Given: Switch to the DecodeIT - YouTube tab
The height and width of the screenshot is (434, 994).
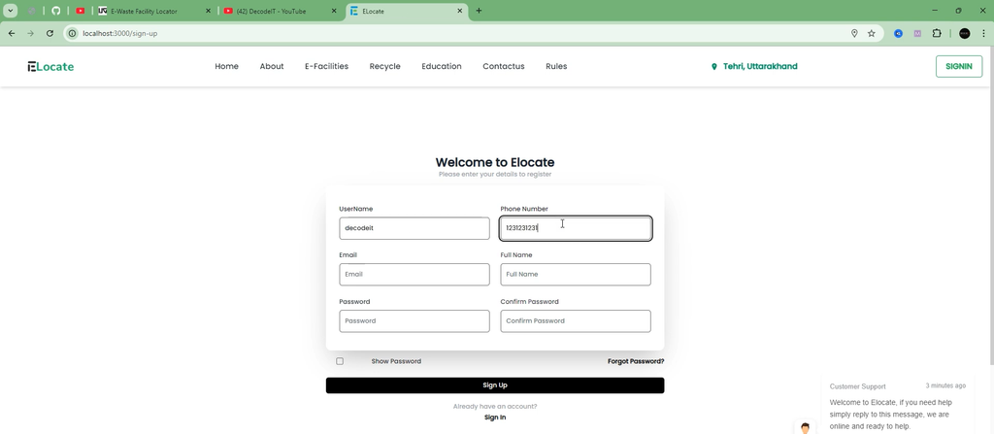Looking at the screenshot, I should tap(279, 11).
